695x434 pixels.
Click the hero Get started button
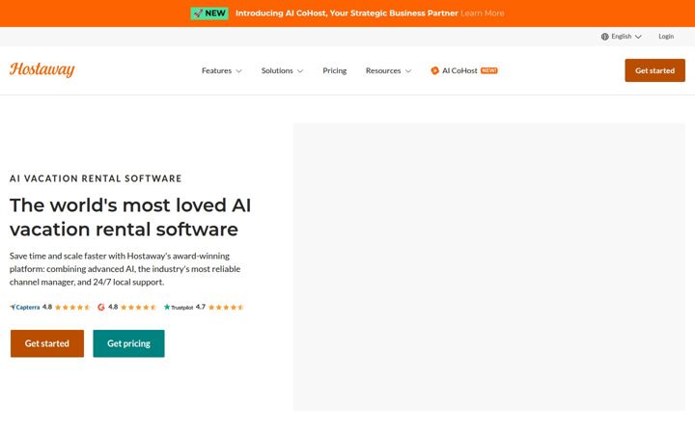[47, 343]
